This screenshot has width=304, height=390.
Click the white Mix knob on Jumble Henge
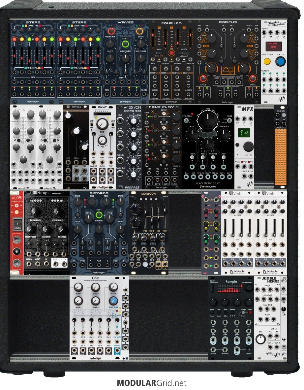(x=261, y=339)
